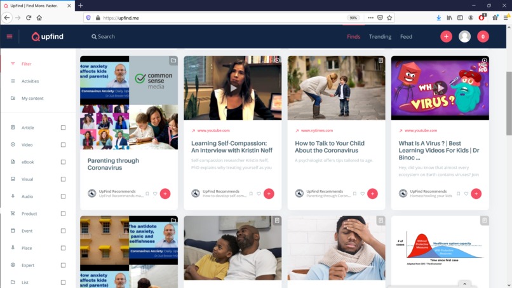Screen dimensions: 512x288
Task: Play the What Is A Virus video thumbnail
Action: click(x=440, y=88)
